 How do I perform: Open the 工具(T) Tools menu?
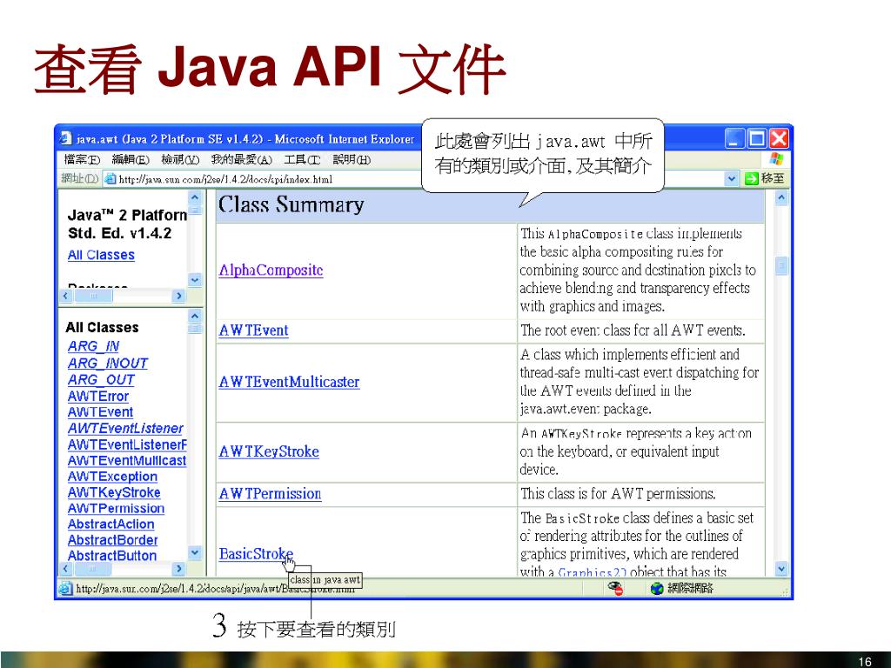[302, 160]
